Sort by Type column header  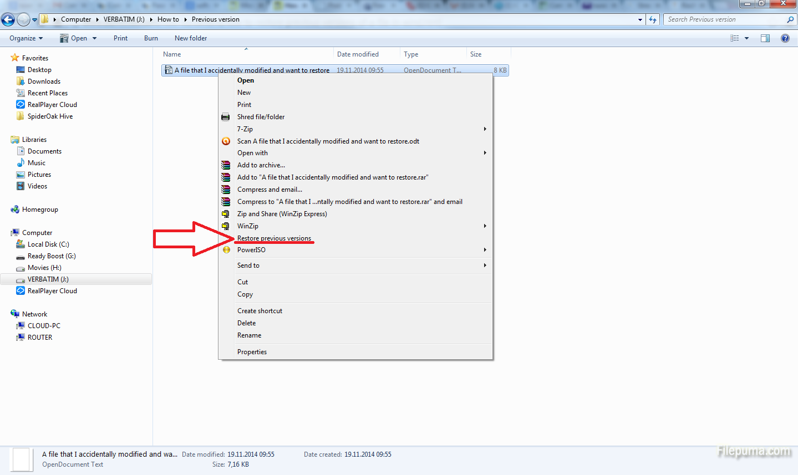pos(433,54)
